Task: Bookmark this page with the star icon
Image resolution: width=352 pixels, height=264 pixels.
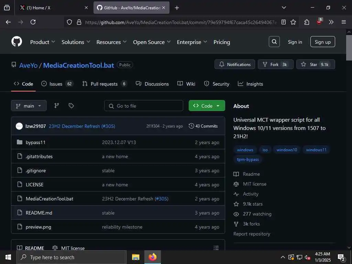Action: pyautogui.click(x=293, y=22)
